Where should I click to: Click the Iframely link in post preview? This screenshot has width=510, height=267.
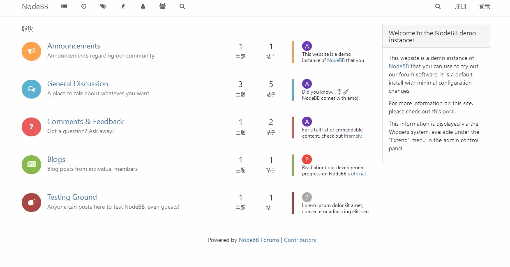click(x=353, y=136)
